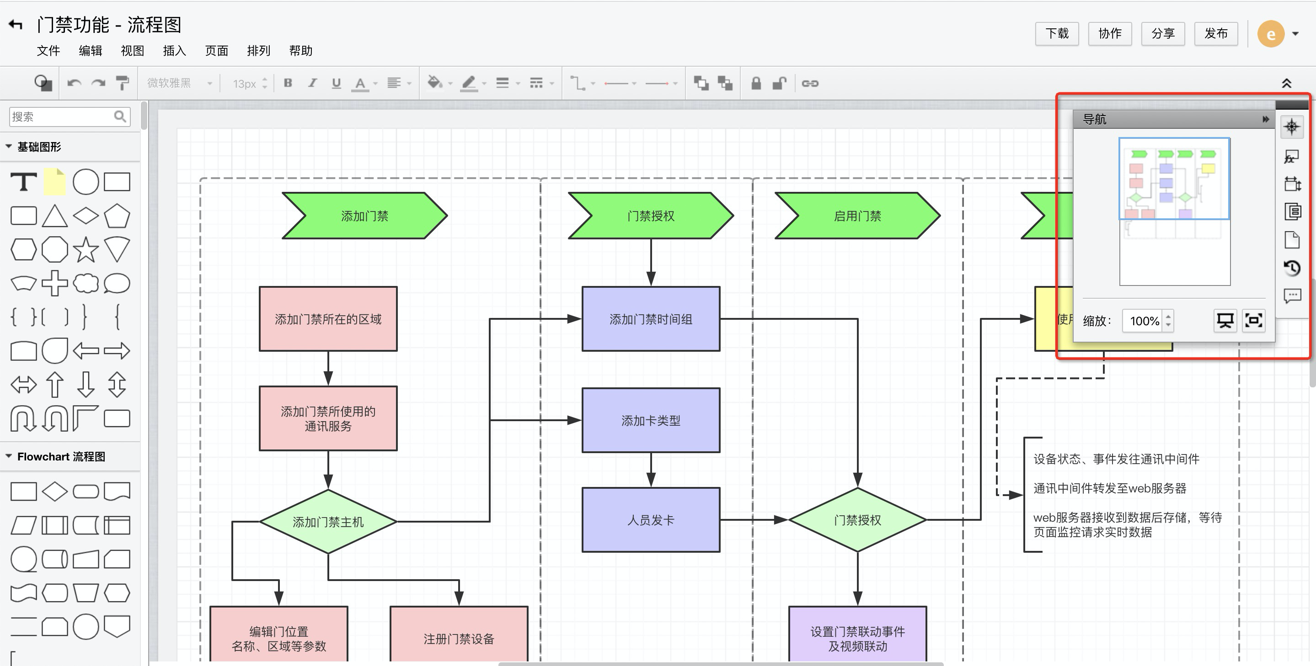The height and width of the screenshot is (666, 1316).
Task: Open the user avatar dropdown arrow
Action: [x=1295, y=34]
